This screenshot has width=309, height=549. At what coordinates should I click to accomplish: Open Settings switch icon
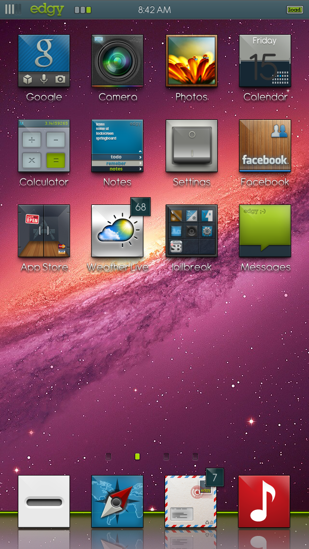pyautogui.click(x=192, y=145)
